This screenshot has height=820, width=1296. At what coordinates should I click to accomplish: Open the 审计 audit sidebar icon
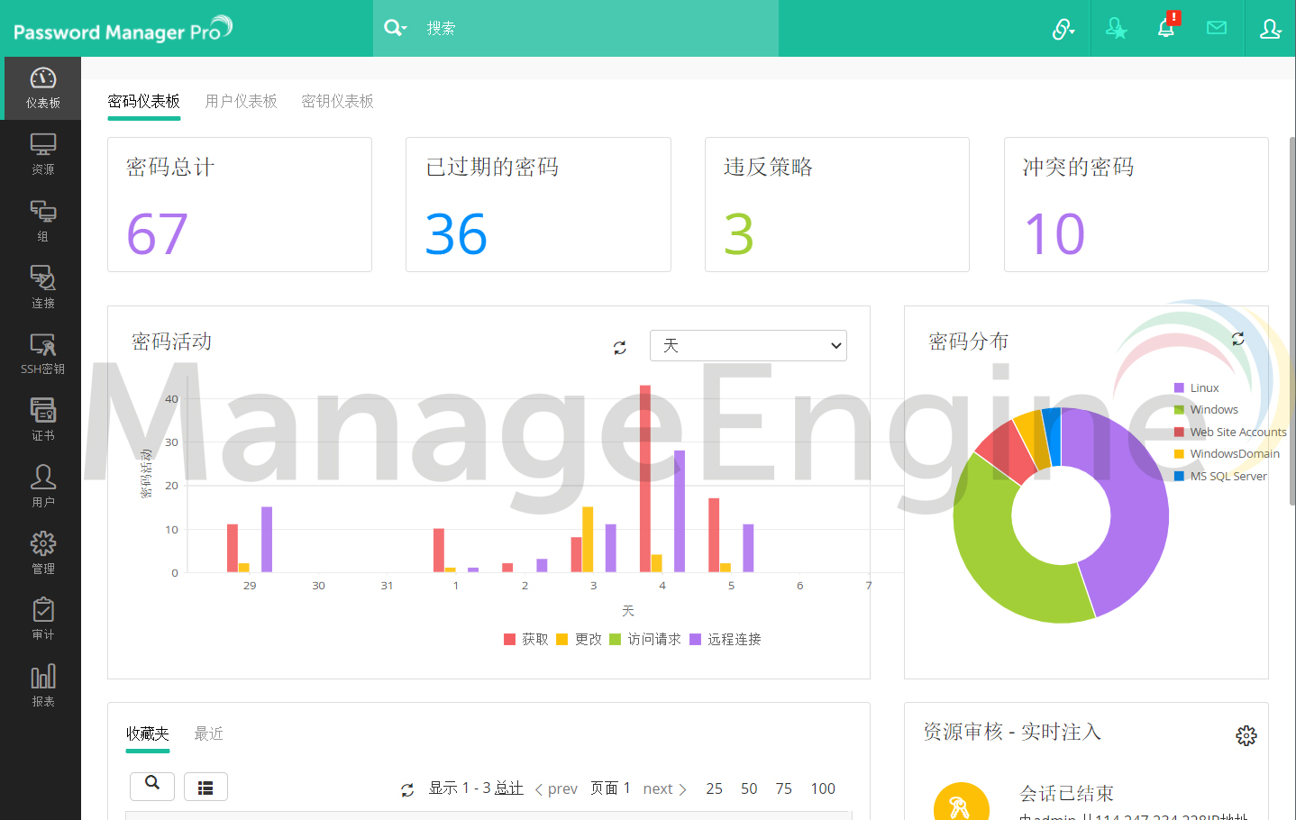[x=42, y=619]
